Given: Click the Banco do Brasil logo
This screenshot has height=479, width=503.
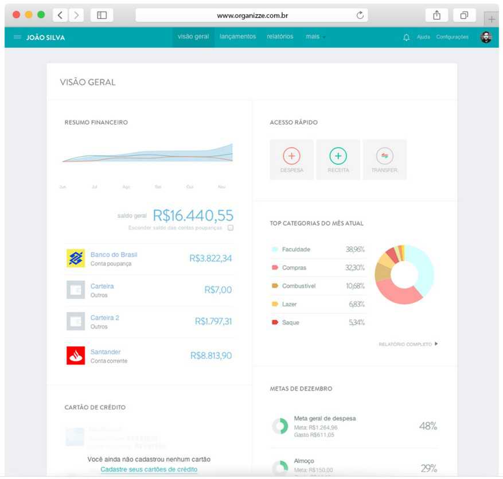Looking at the screenshot, I should click(76, 259).
